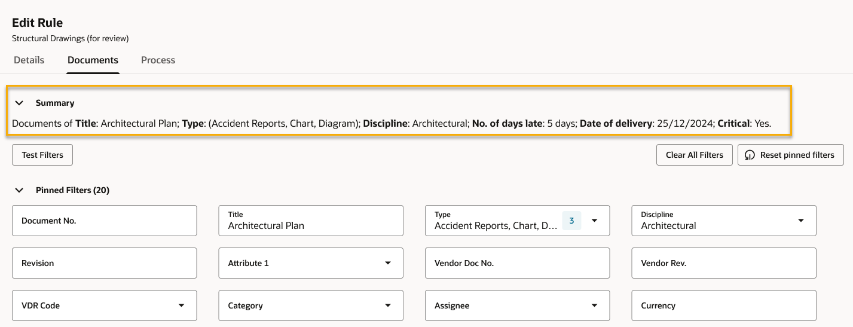
Task: Click the Revision input field
Action: coord(104,263)
